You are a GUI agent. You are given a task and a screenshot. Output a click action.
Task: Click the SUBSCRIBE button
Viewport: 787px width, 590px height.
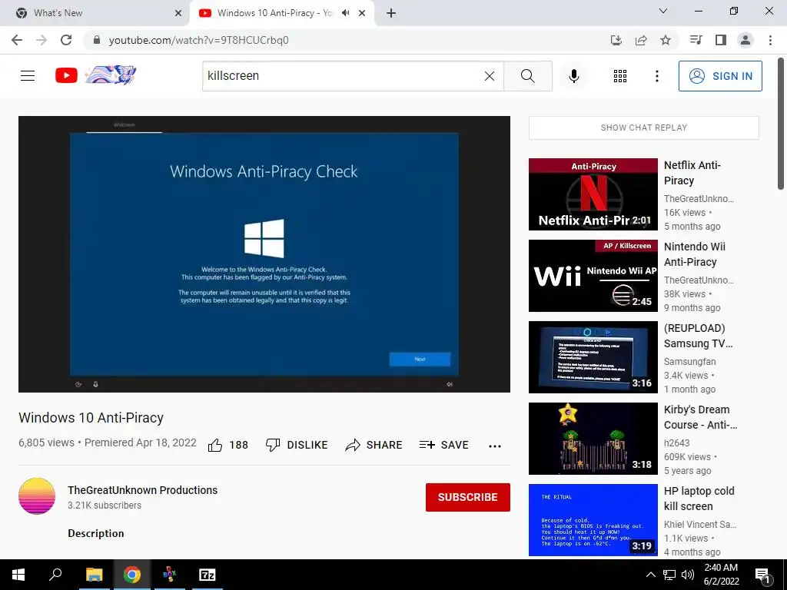click(468, 497)
